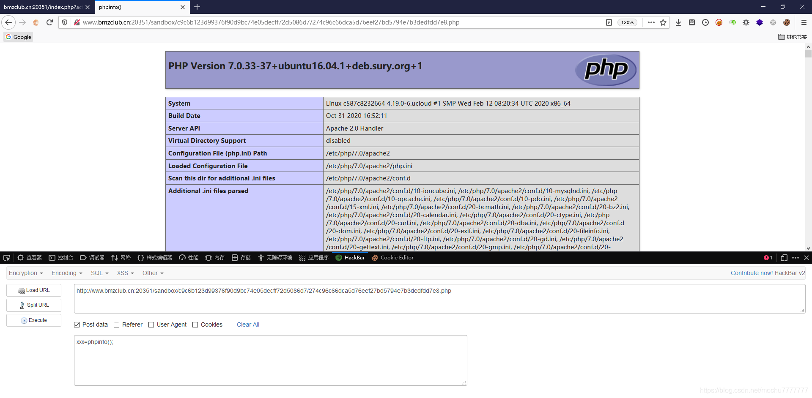The height and width of the screenshot is (398, 812).
Task: Select the 'Apache 2.0 Handler' value cell
Action: pyautogui.click(x=481, y=128)
